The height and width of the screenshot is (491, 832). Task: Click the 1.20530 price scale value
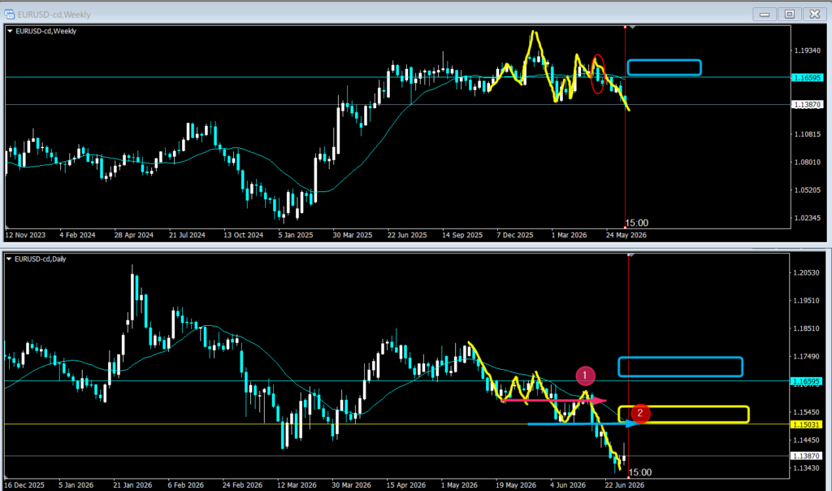pyautogui.click(x=806, y=273)
